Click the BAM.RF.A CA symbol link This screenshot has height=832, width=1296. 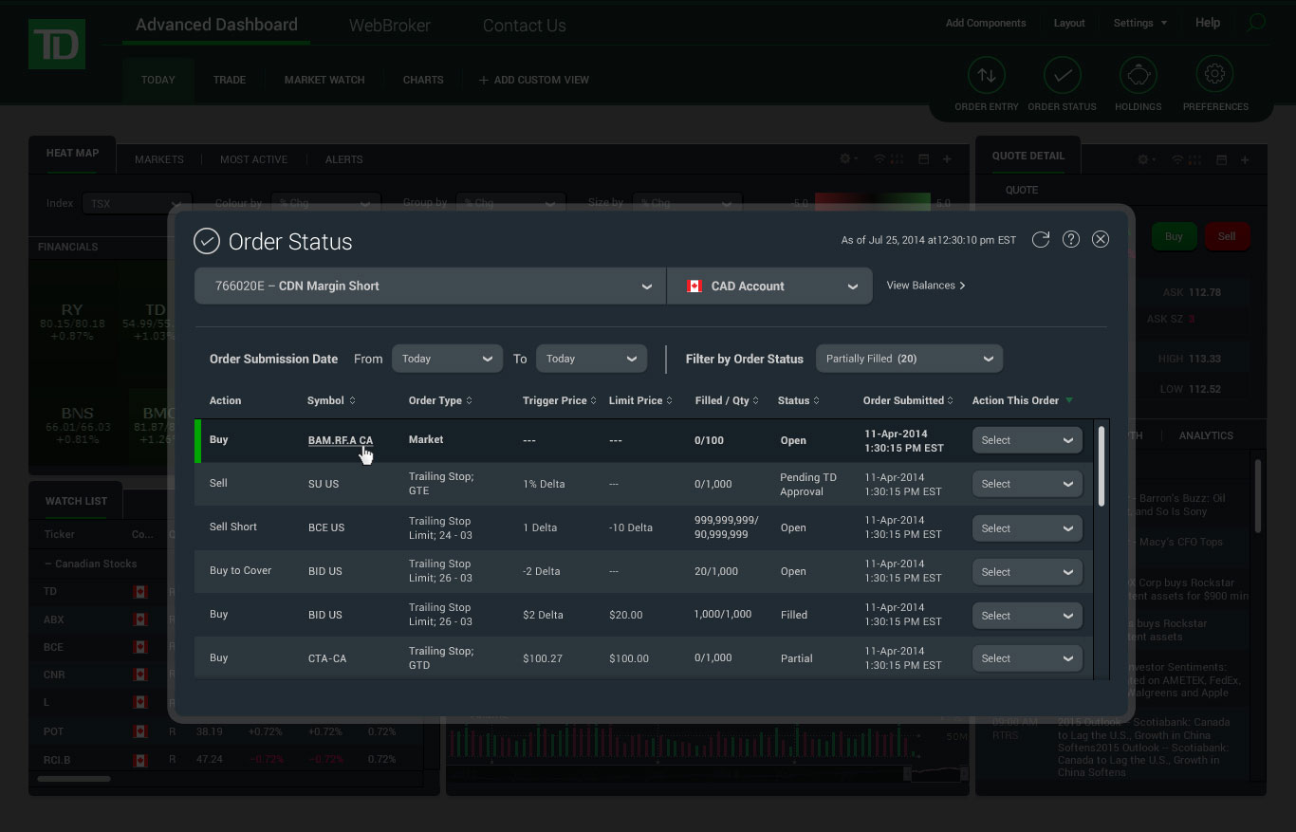point(341,440)
